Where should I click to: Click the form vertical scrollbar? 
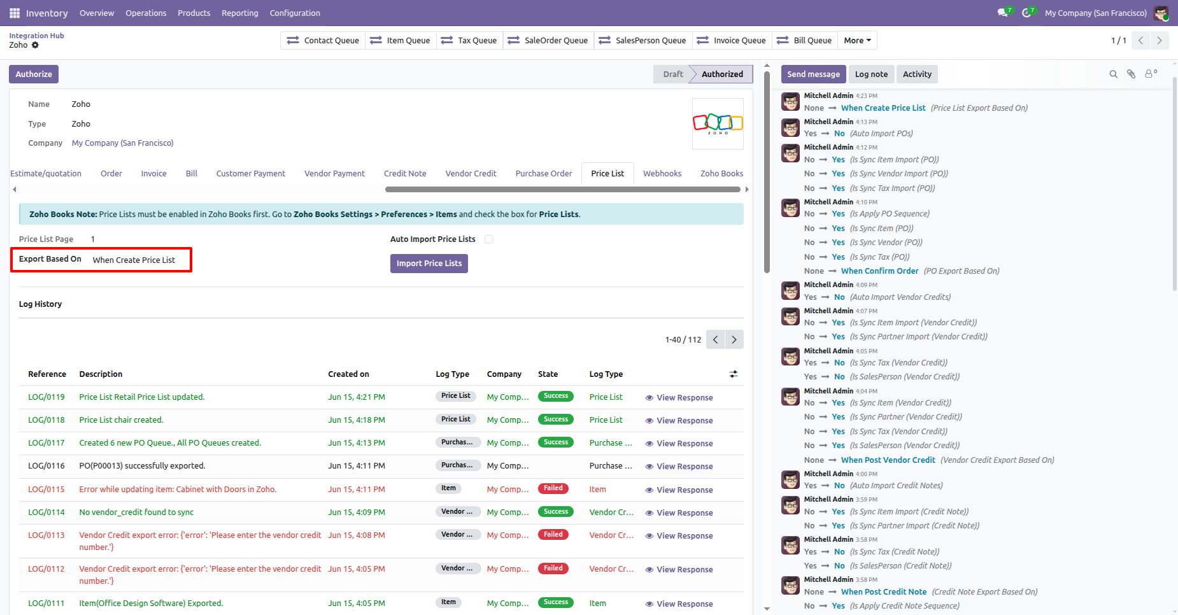(767, 172)
